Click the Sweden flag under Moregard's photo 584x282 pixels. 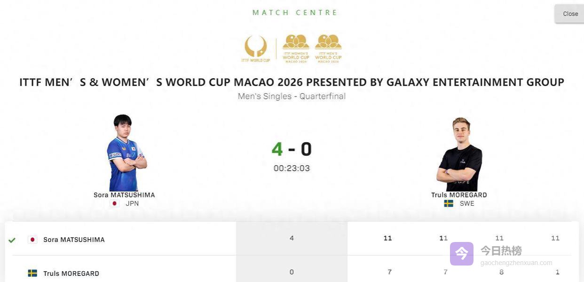point(449,203)
